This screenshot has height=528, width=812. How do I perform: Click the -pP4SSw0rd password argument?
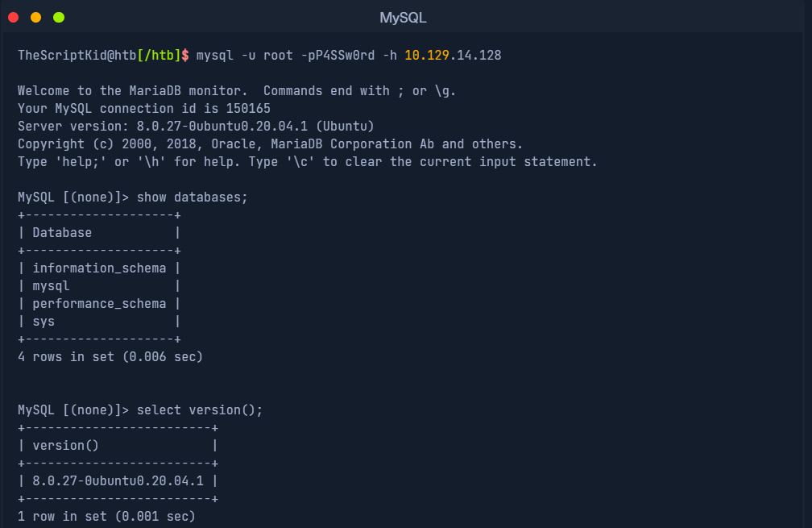pos(338,56)
